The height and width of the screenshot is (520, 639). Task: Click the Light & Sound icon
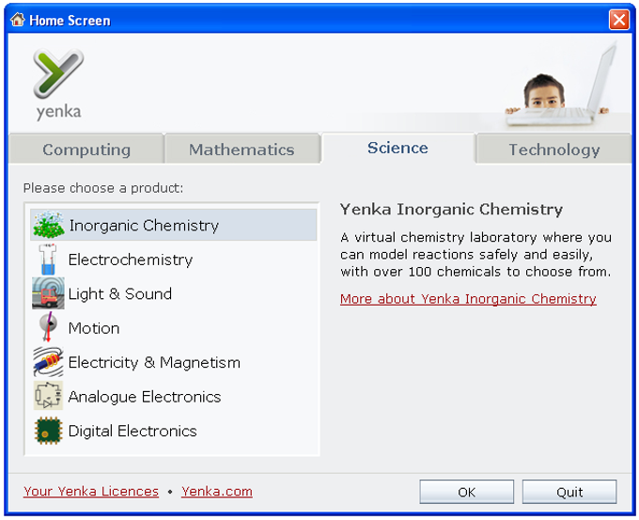click(x=48, y=293)
